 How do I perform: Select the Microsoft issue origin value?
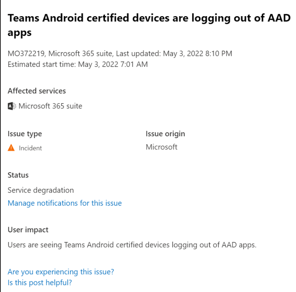pyautogui.click(x=162, y=147)
